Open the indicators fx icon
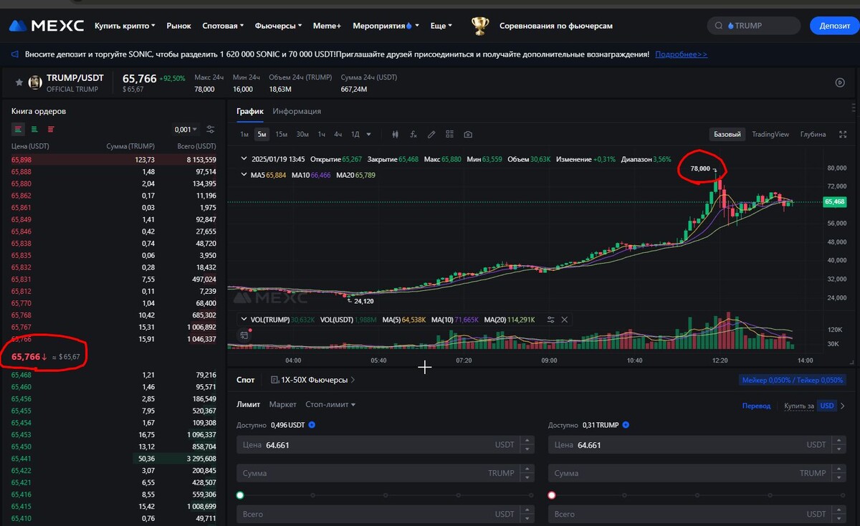 (x=414, y=134)
